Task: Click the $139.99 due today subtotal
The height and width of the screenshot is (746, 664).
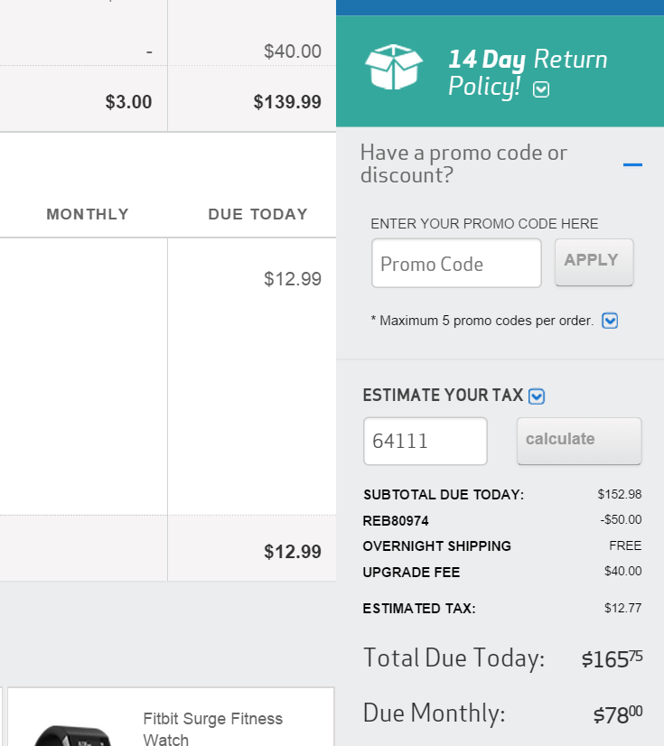Action: (x=287, y=102)
